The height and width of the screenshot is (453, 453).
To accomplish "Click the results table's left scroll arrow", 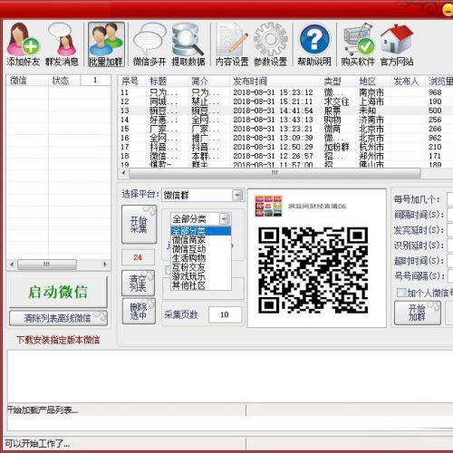I will pyautogui.click(x=123, y=173).
